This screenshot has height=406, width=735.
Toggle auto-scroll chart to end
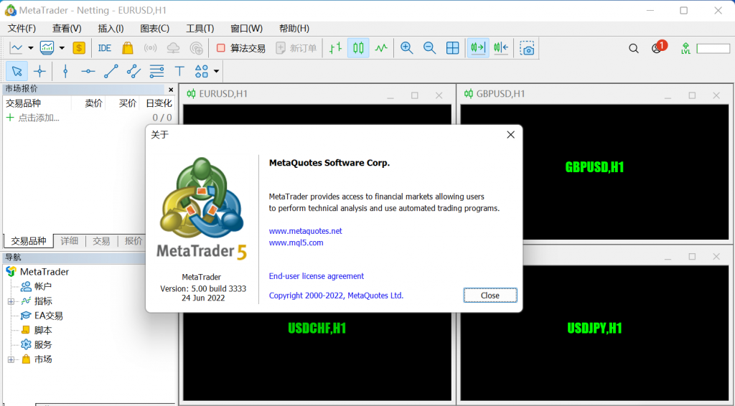[477, 48]
